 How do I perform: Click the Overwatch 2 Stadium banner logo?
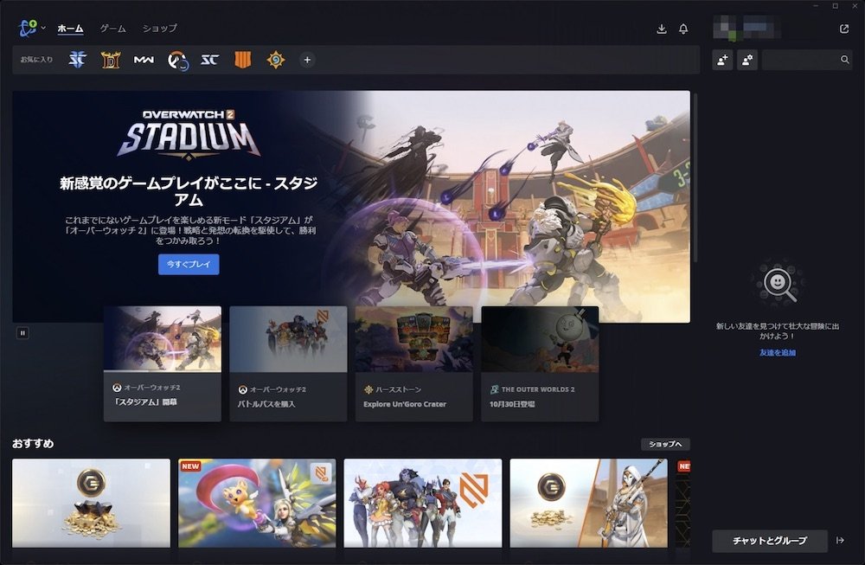pyautogui.click(x=189, y=134)
